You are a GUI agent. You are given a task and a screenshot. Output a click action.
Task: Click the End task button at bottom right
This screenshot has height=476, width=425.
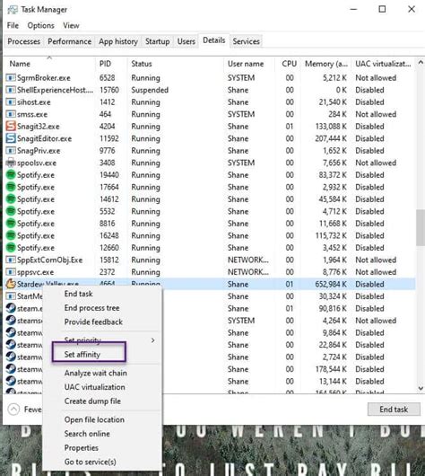point(394,410)
